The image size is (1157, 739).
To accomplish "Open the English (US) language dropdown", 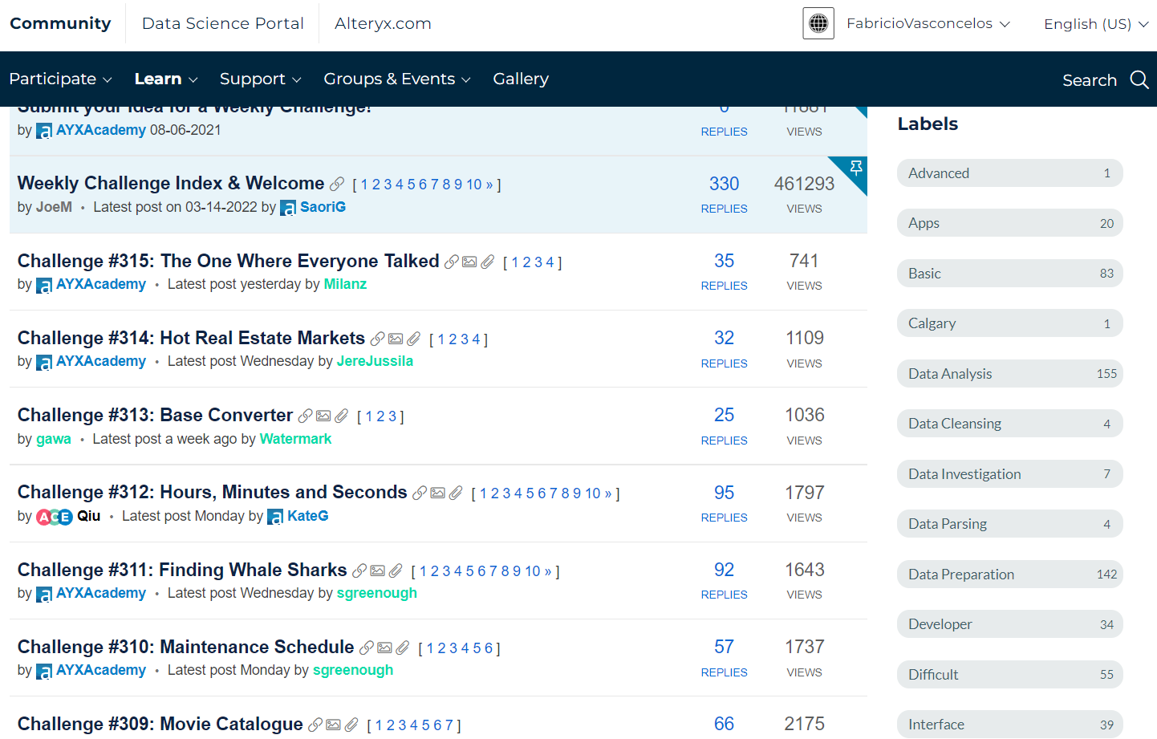I will click(1096, 24).
